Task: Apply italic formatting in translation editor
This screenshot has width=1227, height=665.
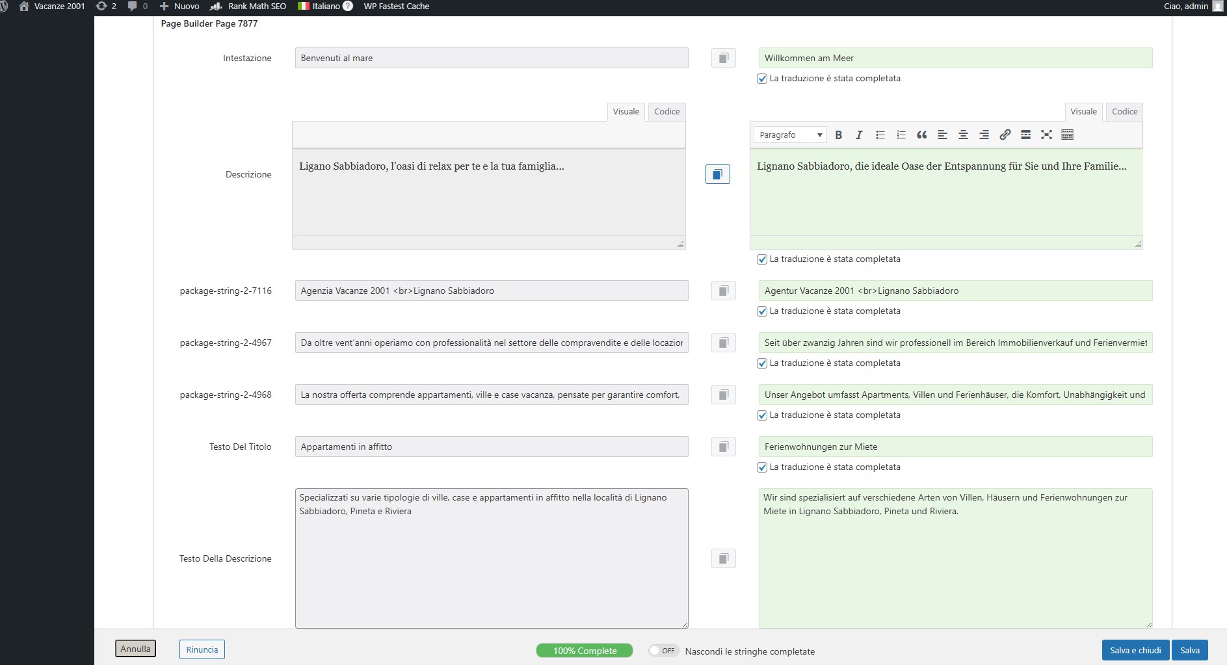Action: (859, 135)
